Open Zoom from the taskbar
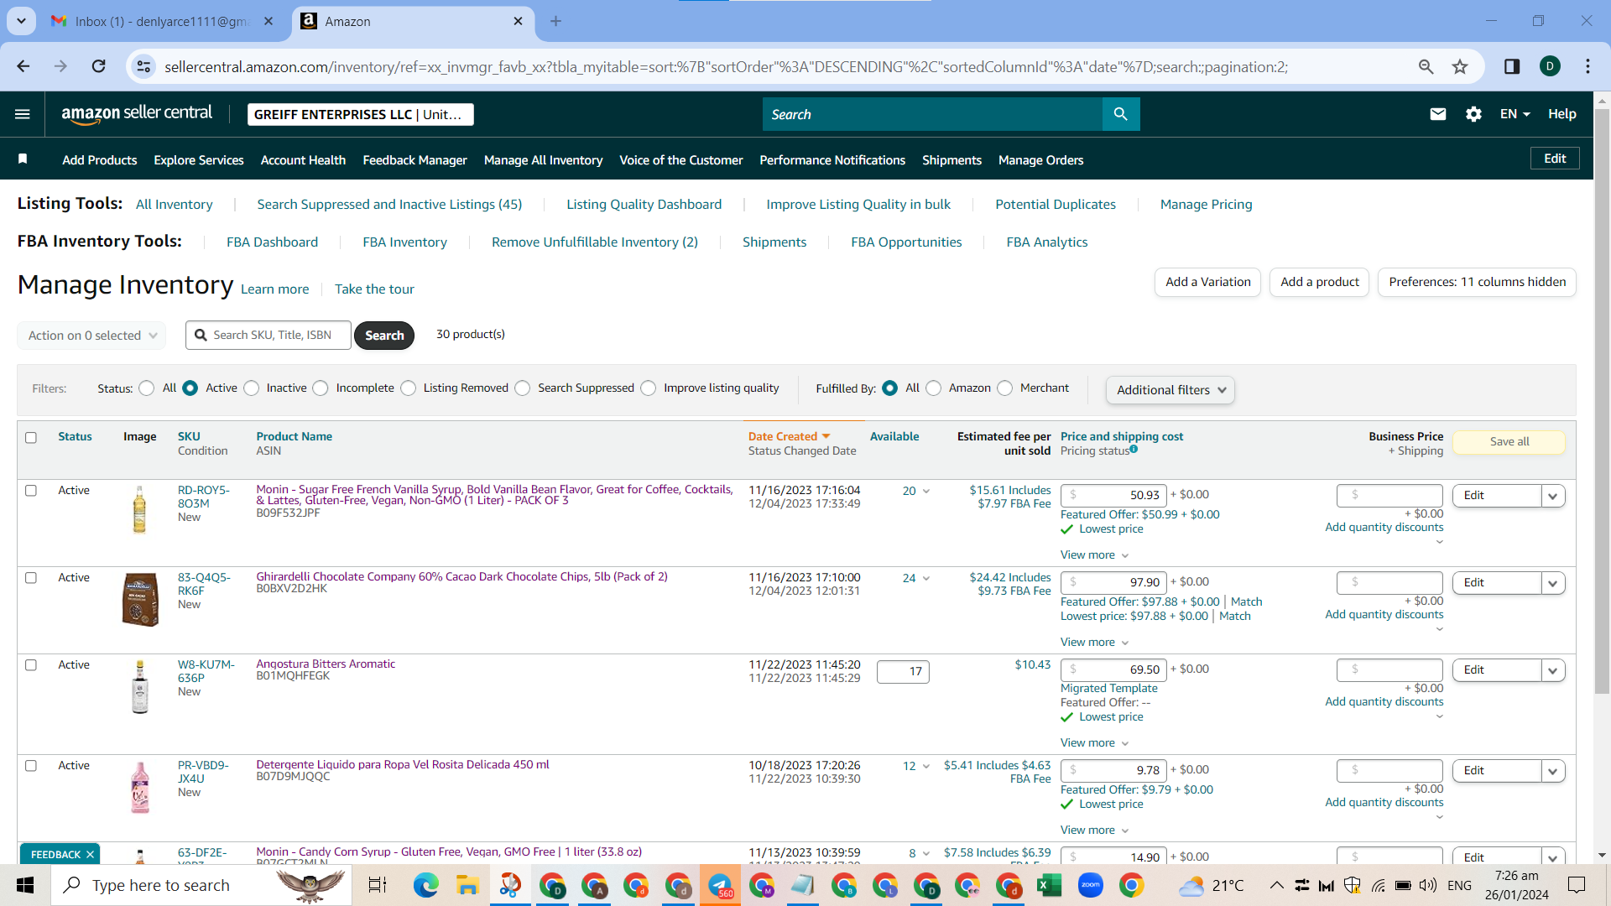 click(1090, 885)
